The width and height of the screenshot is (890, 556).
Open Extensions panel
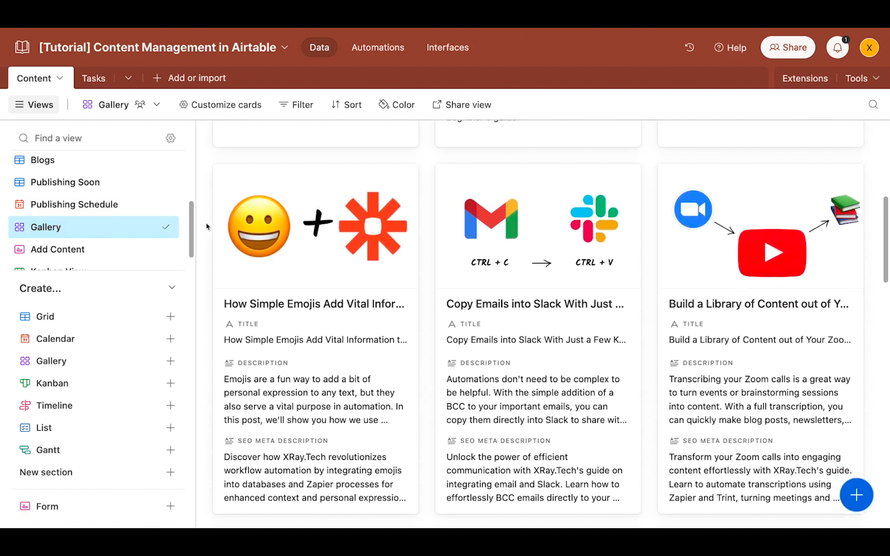click(x=804, y=78)
